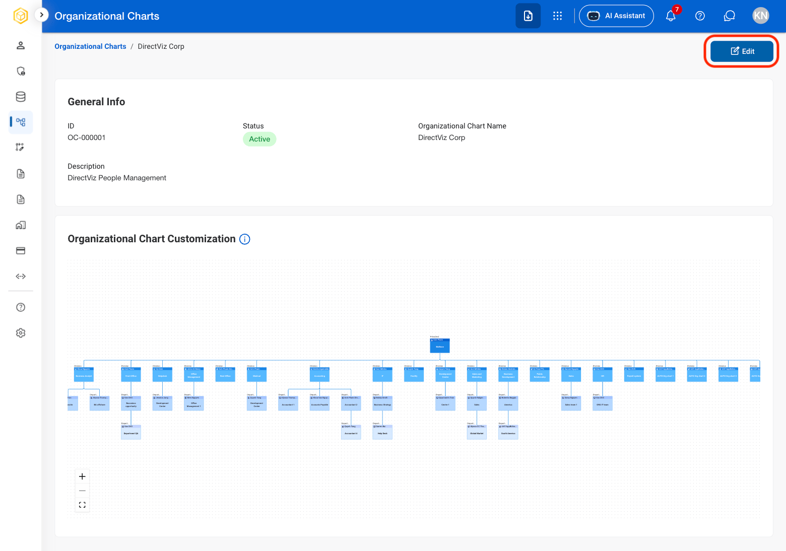Click the DirectViz Corp breadcrumb text
The image size is (786, 551).
(161, 46)
